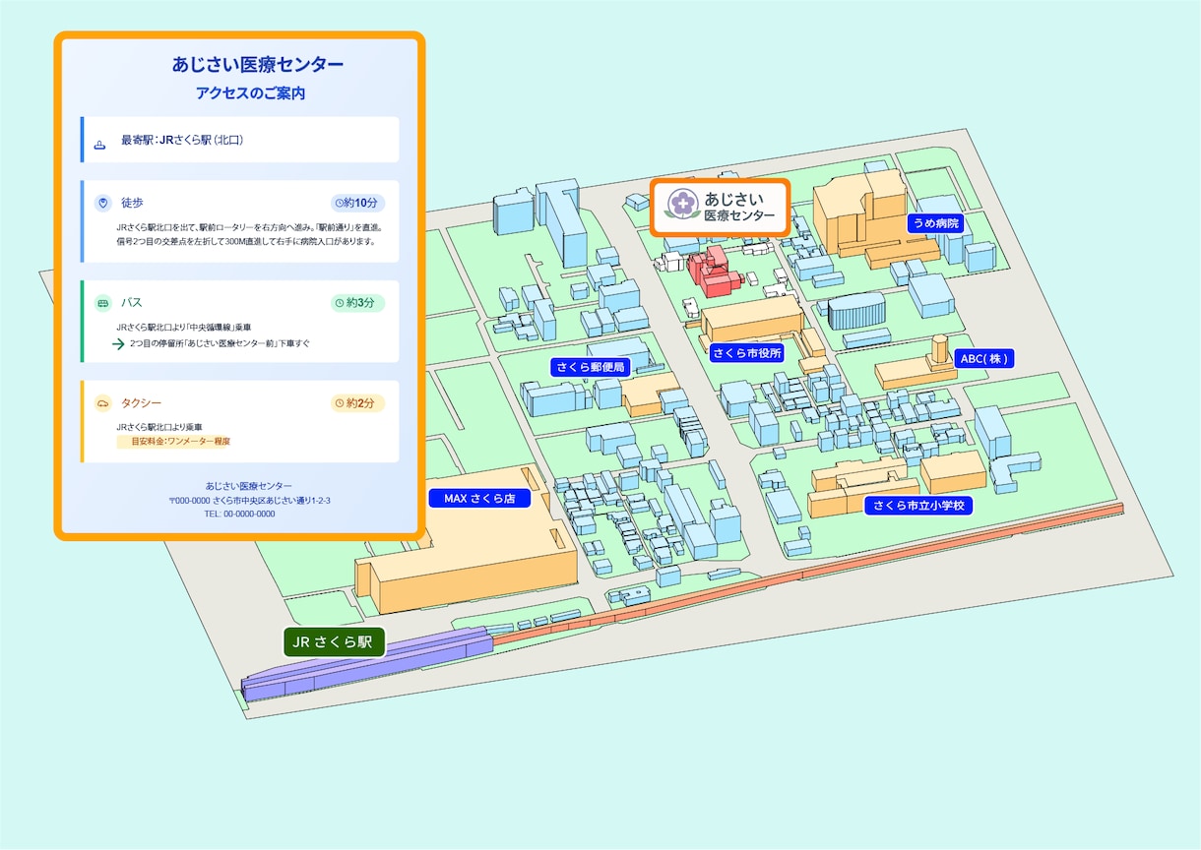1201x850 pixels.
Task: Select the さくら市役所 map label
Action: click(747, 352)
